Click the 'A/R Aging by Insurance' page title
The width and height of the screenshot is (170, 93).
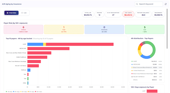12,4
